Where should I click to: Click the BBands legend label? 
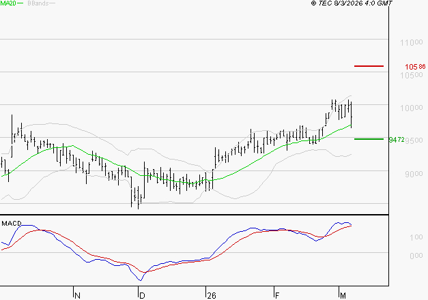point(38,3)
